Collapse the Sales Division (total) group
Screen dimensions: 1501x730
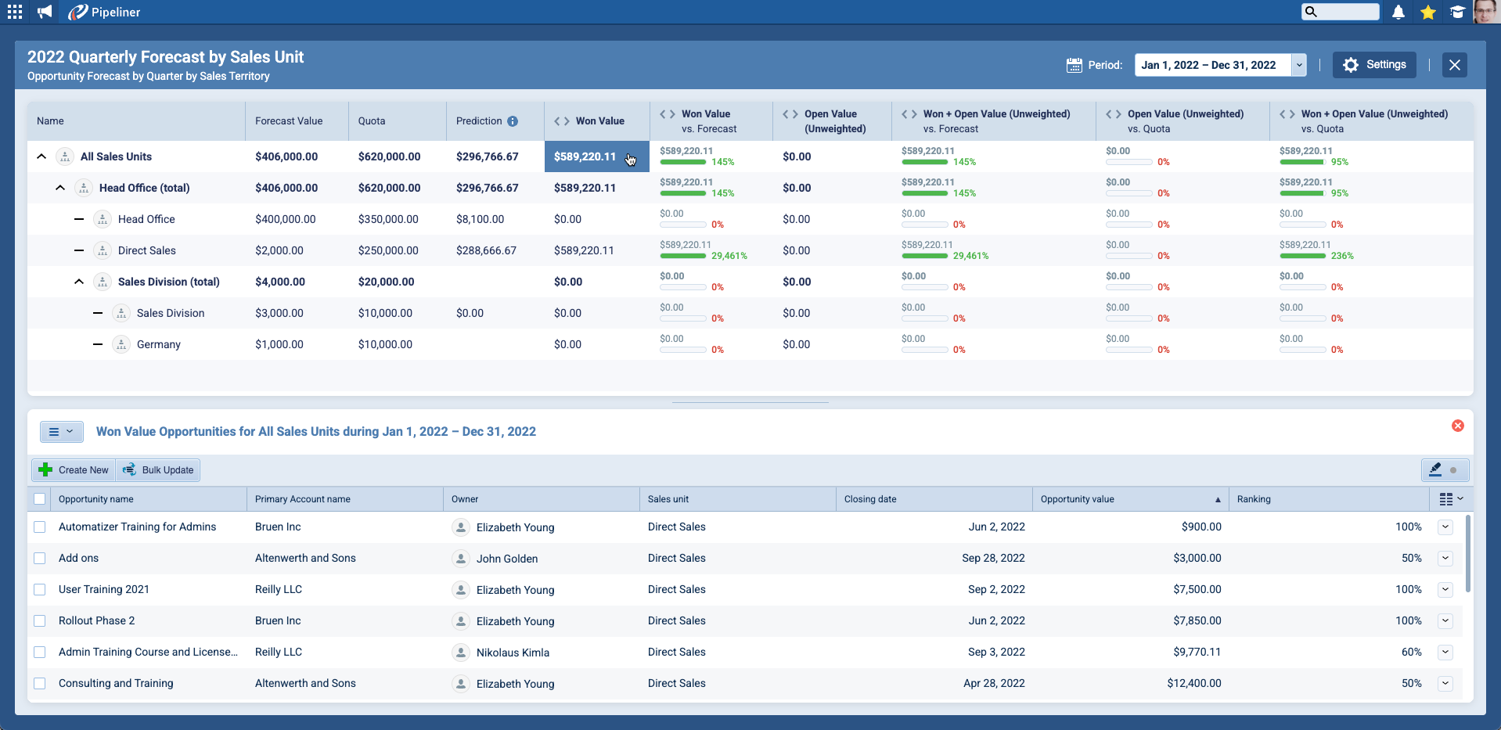tap(79, 282)
